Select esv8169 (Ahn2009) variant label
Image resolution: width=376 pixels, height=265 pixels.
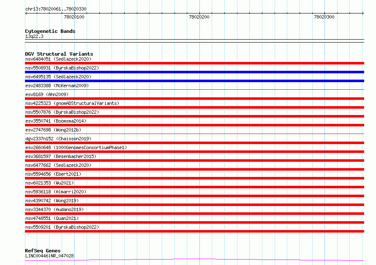(47, 94)
